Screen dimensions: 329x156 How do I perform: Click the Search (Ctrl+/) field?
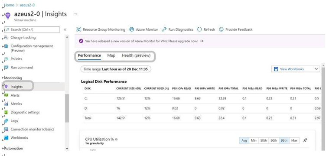pos(32,29)
